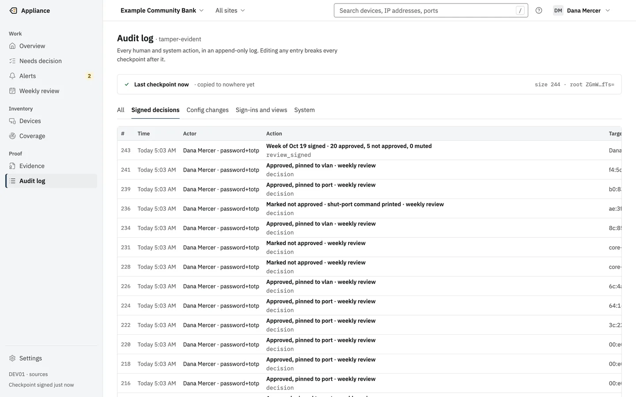This screenshot has width=636, height=397.
Task: Go to Needs decision page
Action: pos(51,61)
